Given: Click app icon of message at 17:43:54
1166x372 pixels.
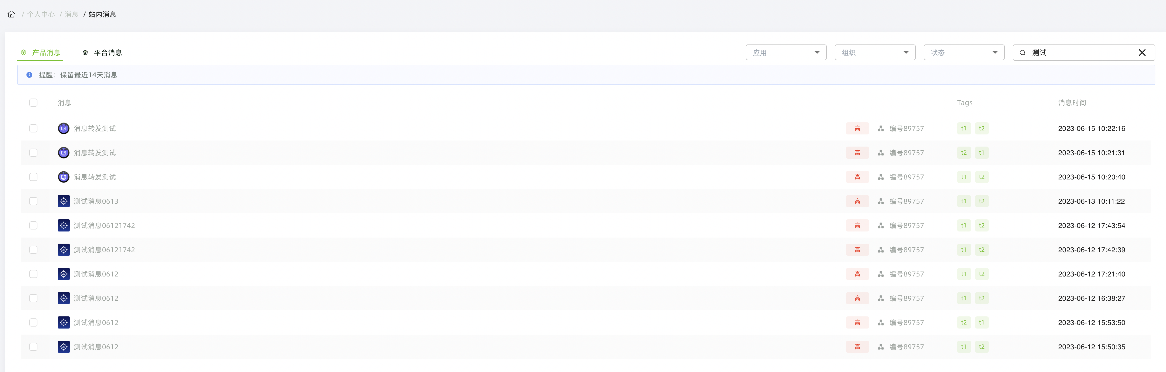Looking at the screenshot, I should 64,225.
